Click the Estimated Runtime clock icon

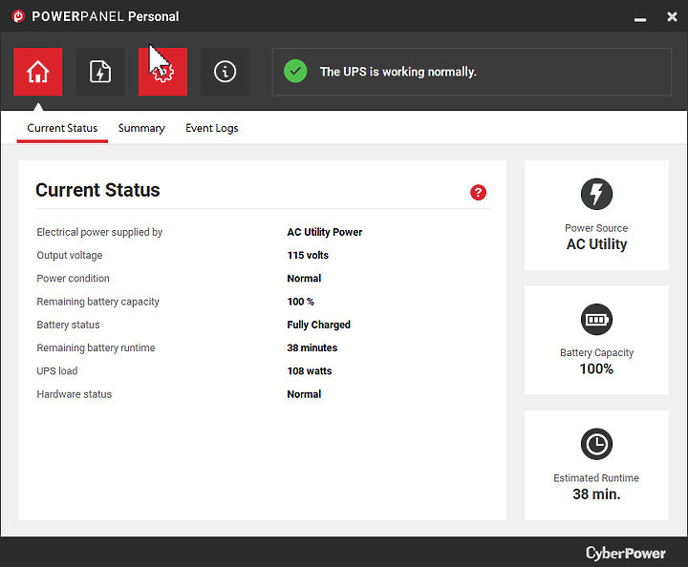point(596,444)
